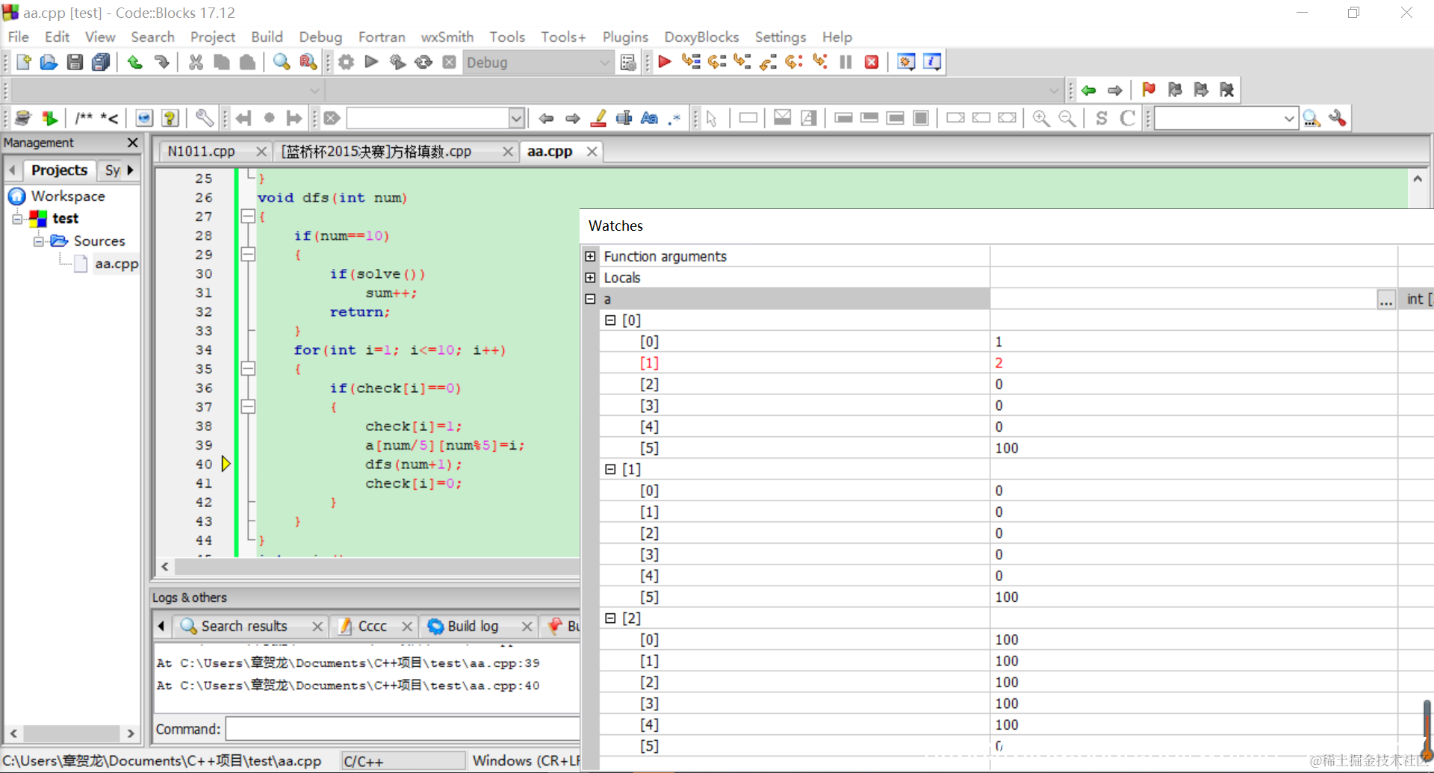Open the Search results log tab
1434x773 pixels.
point(243,626)
